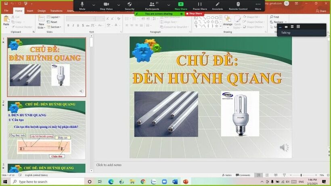Image resolution: width=331 pixels, height=186 pixels.
Task: Open the Participants options arrow
Action: [x=168, y=5]
